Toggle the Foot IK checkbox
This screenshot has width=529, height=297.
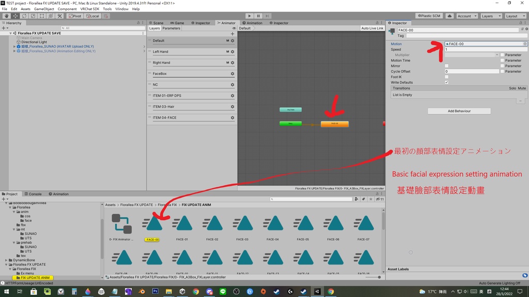tap(446, 77)
